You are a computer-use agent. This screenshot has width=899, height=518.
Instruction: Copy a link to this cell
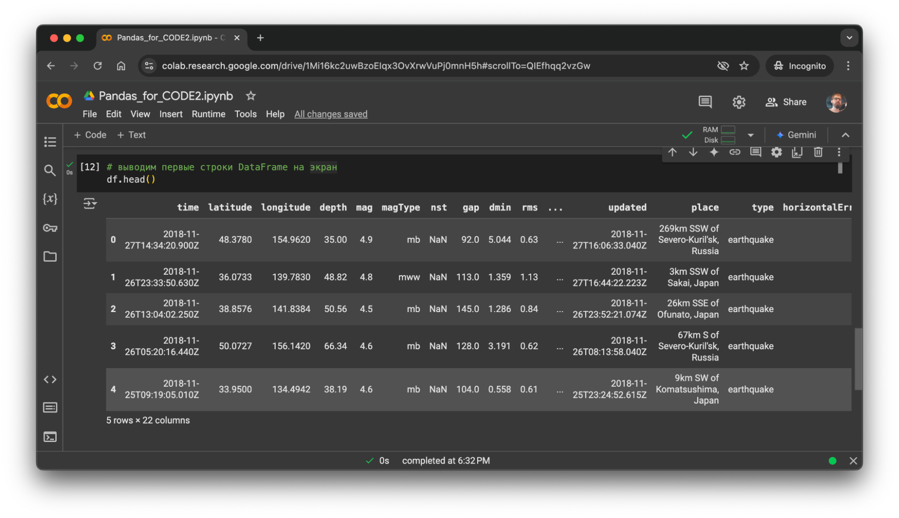735,152
